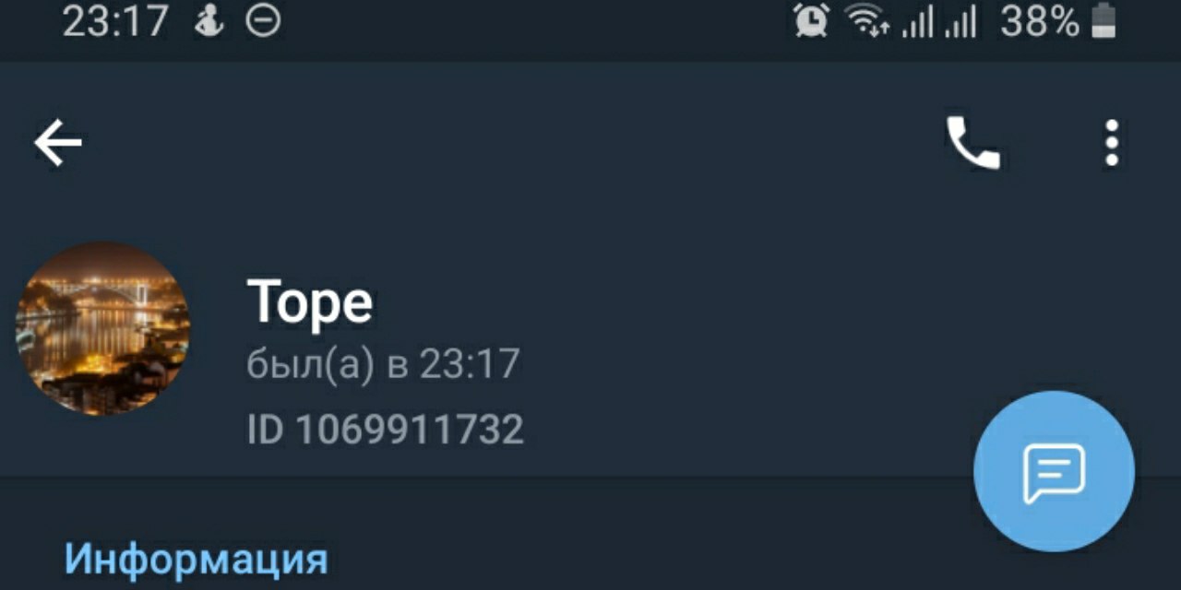Tap the alarm clock status bar icon
Image resolution: width=1181 pixels, height=590 pixels.
(812, 21)
